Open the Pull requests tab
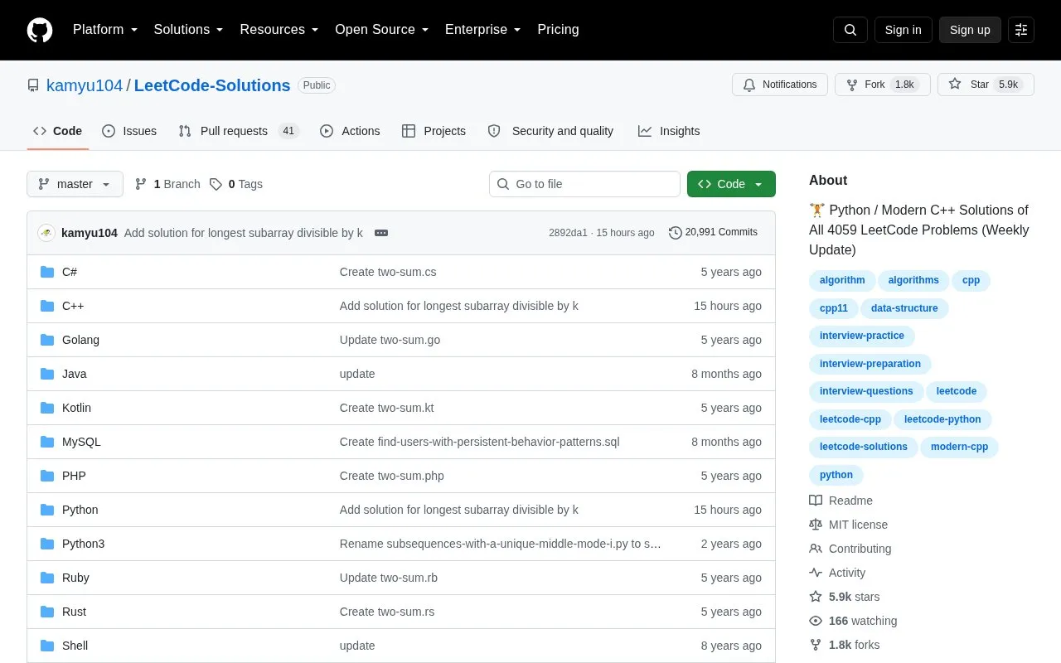This screenshot has width=1061, height=663. 239,131
